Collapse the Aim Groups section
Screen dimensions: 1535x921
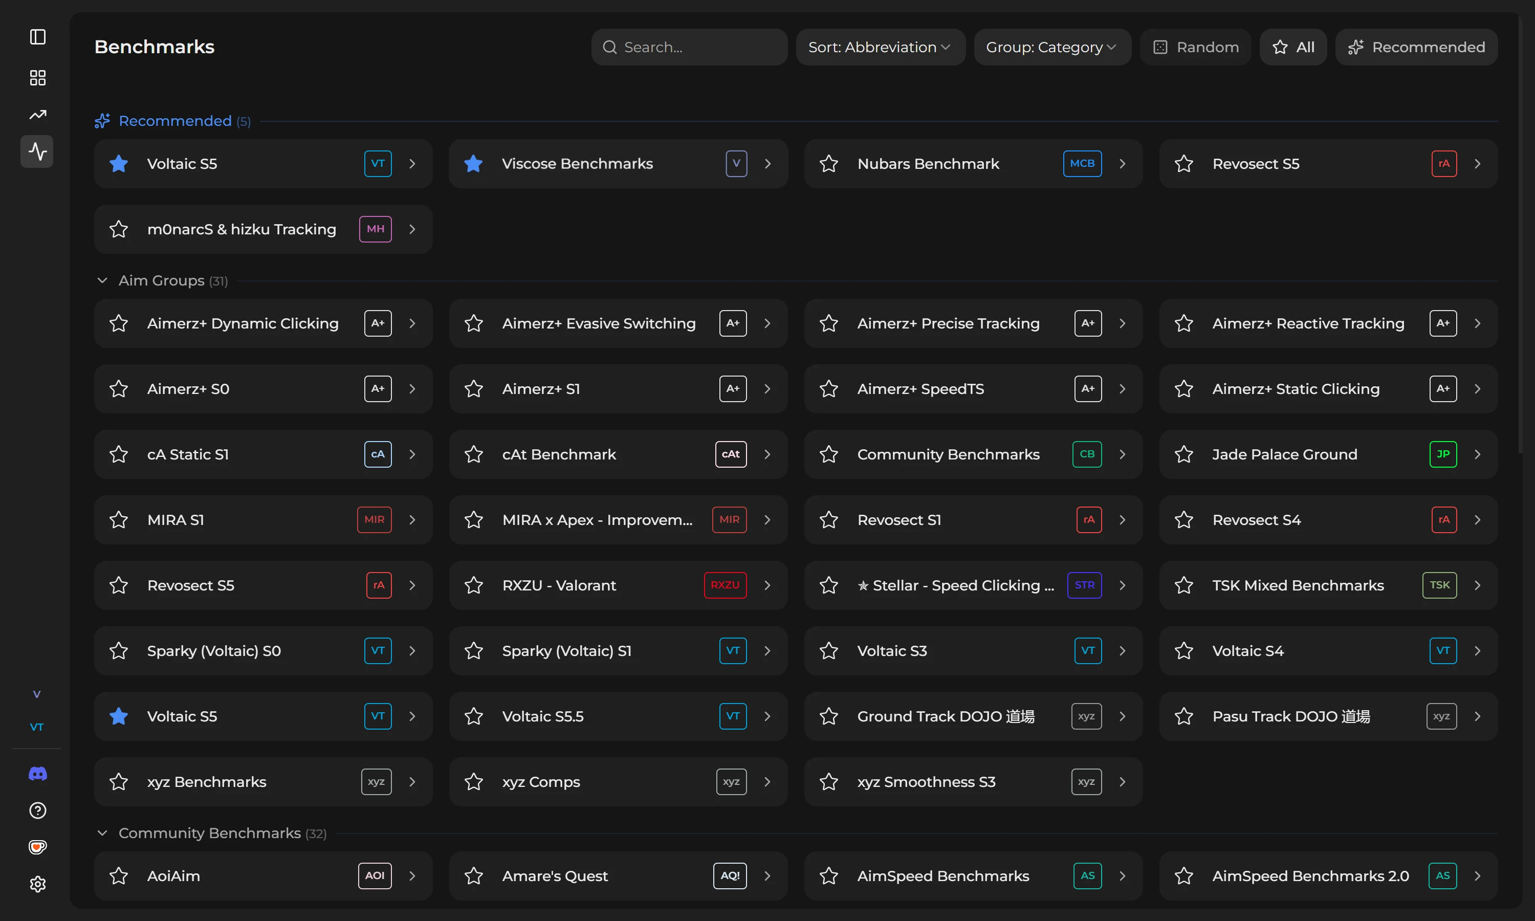(x=102, y=280)
